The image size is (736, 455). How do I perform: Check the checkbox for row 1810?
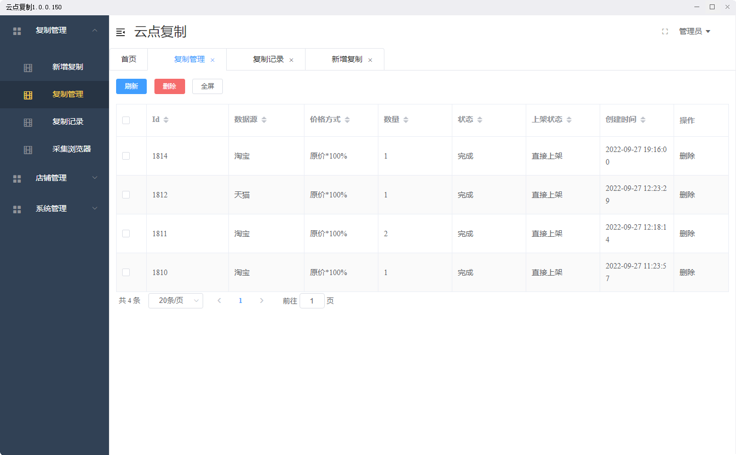(x=125, y=272)
